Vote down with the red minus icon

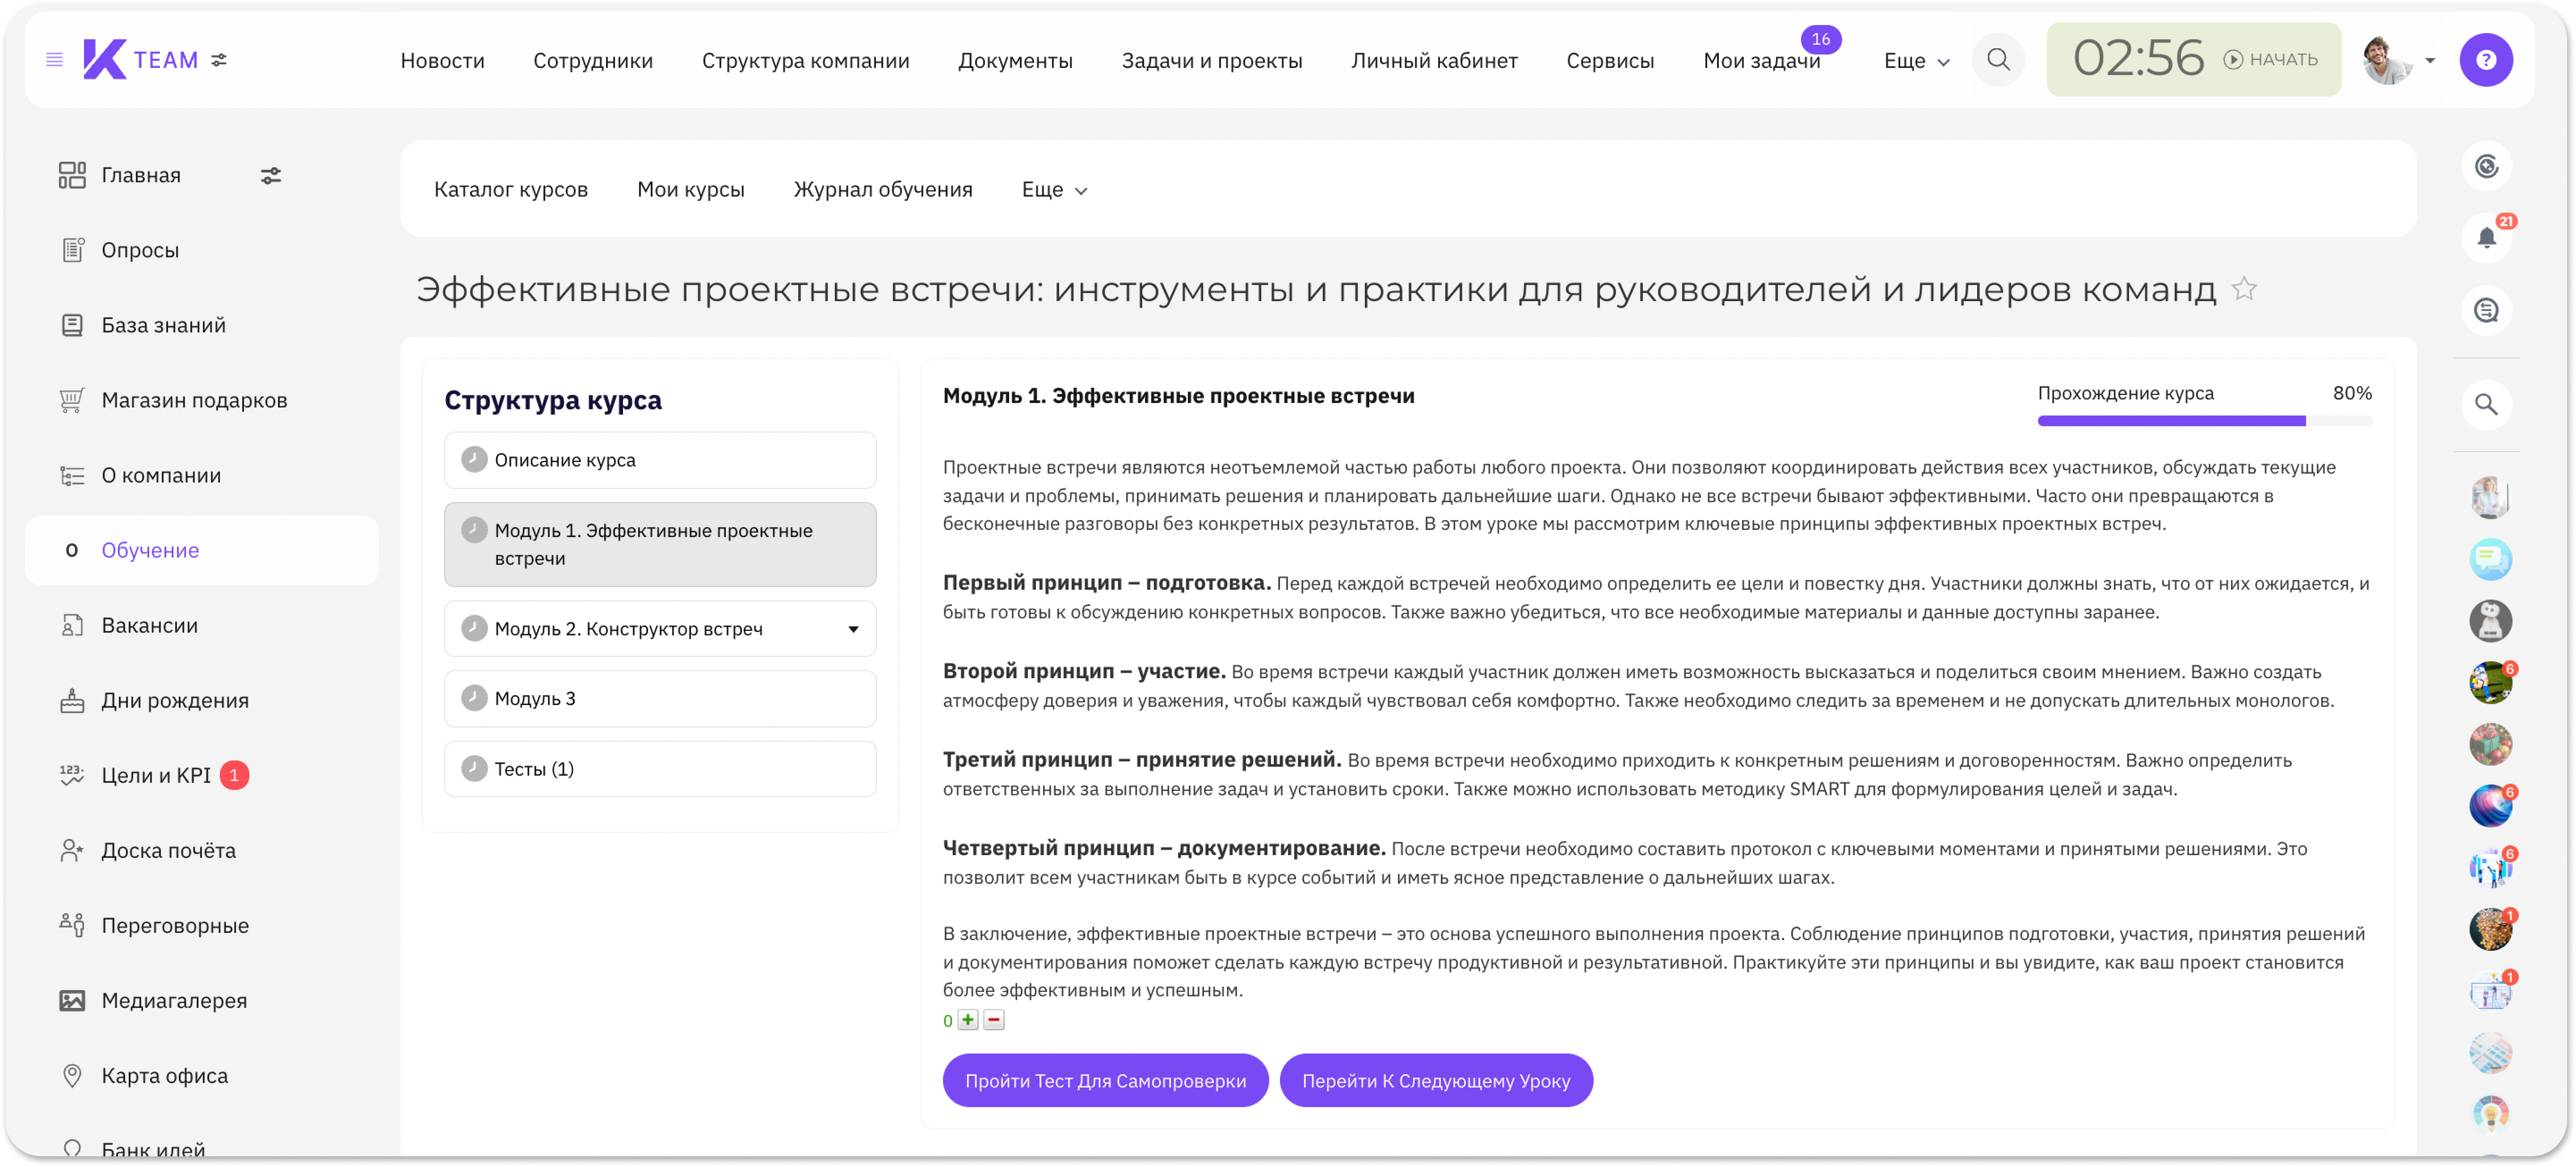pos(993,1020)
